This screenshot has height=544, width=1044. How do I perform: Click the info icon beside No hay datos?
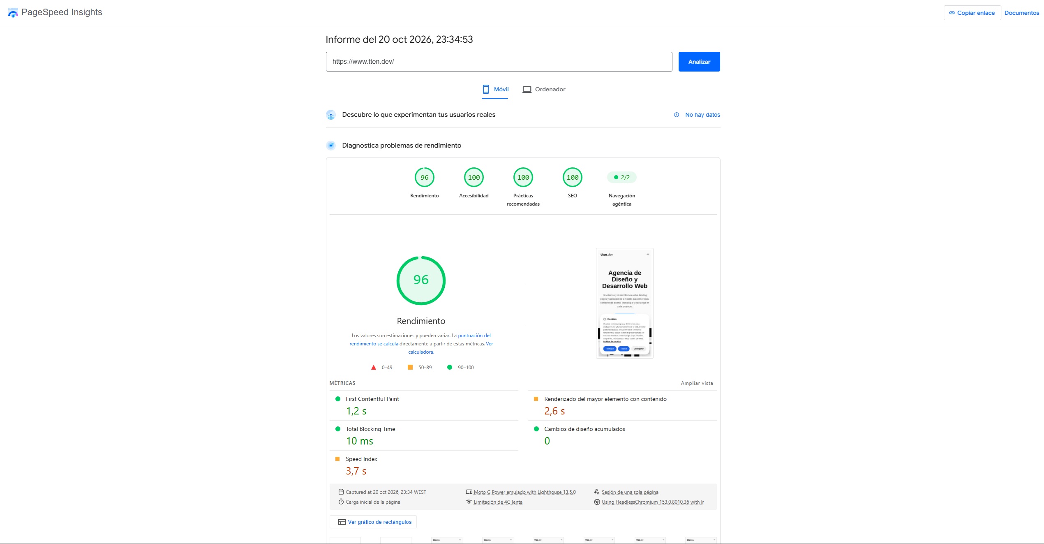coord(677,115)
